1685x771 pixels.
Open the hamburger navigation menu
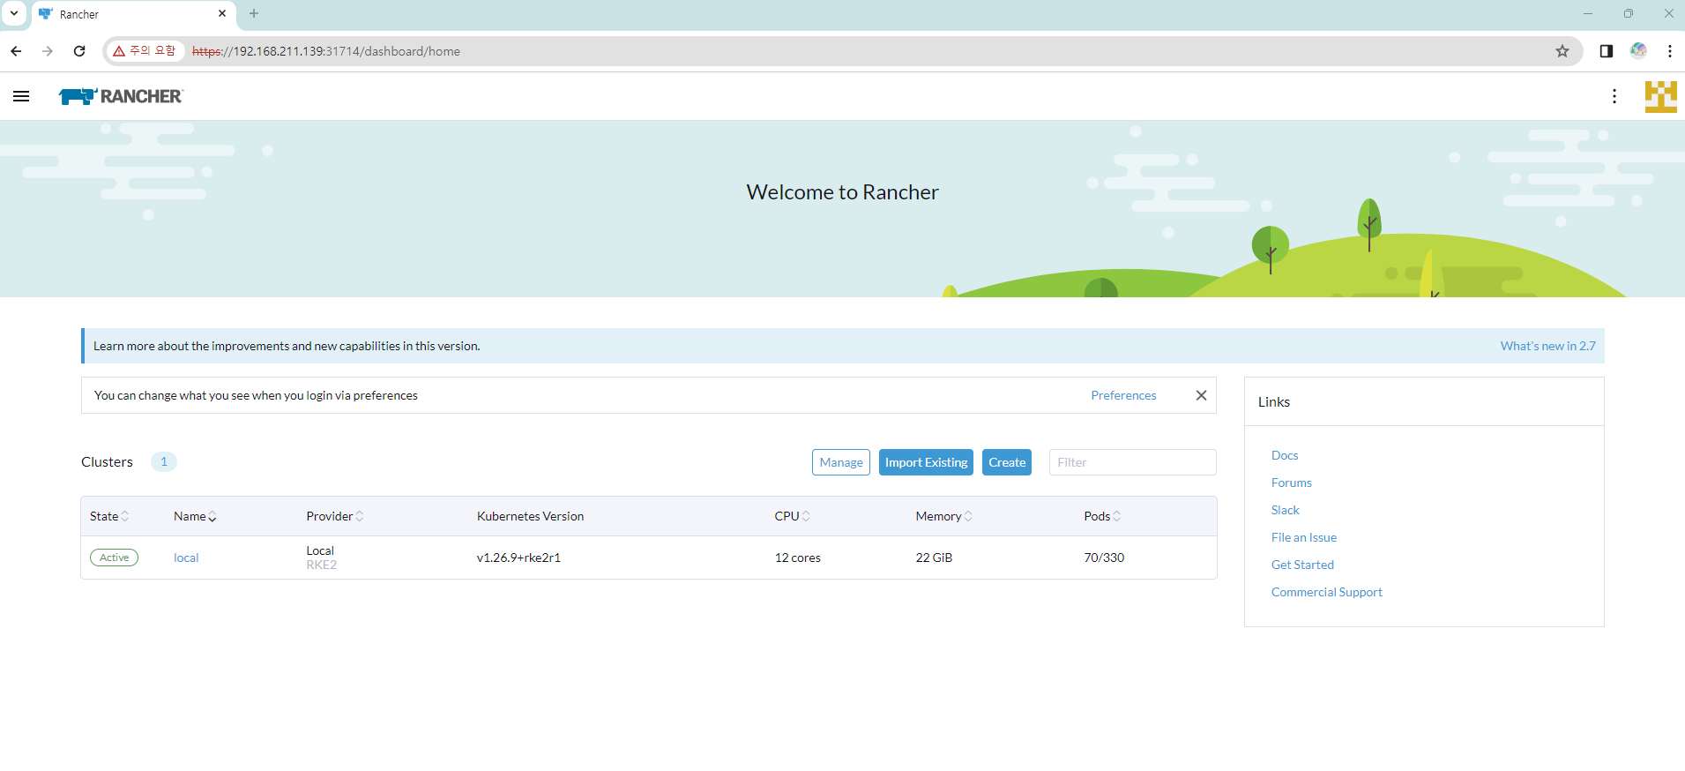click(21, 96)
